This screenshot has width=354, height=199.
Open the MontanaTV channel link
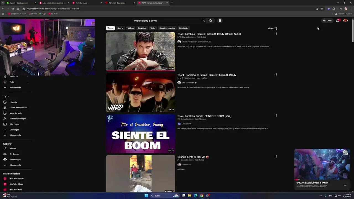click(x=186, y=165)
